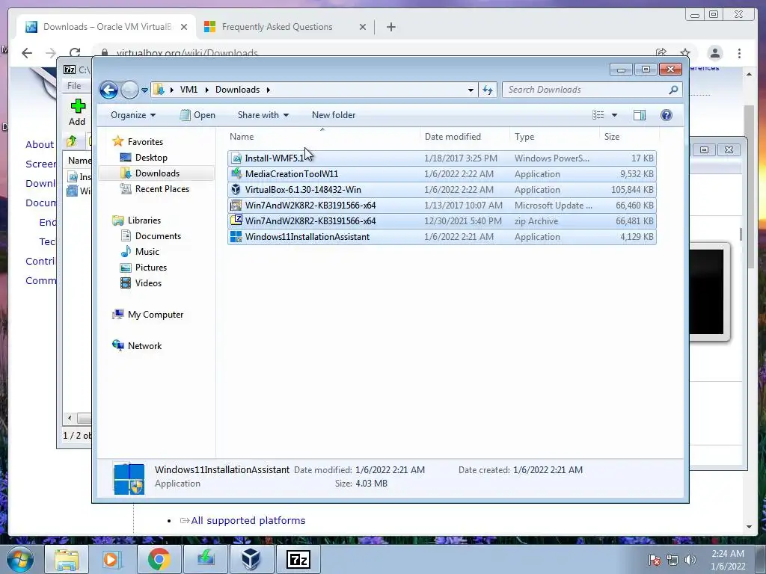Click the refresh button in address bar
Viewport: 766px width, 574px height.
point(488,90)
